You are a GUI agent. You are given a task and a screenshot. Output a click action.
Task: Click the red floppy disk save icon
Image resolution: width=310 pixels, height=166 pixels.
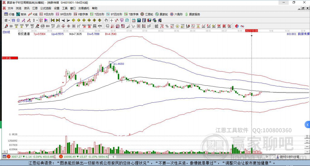click(149, 20)
